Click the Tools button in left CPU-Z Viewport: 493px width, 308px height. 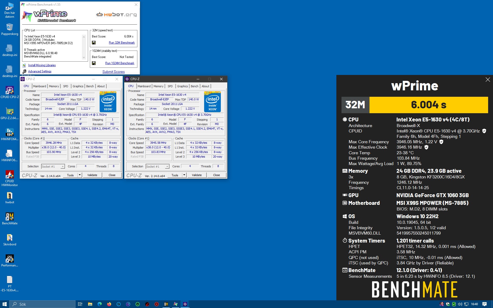pos(70,175)
